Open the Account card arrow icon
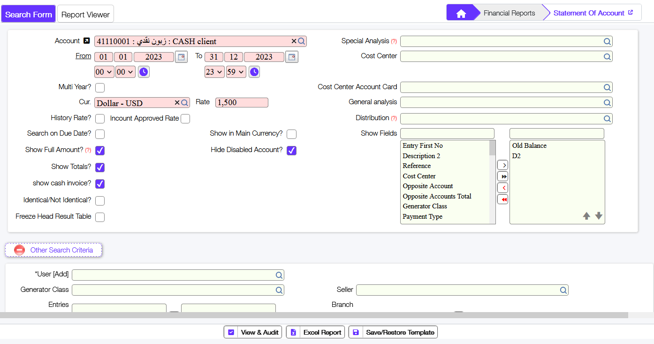 pyautogui.click(x=86, y=41)
